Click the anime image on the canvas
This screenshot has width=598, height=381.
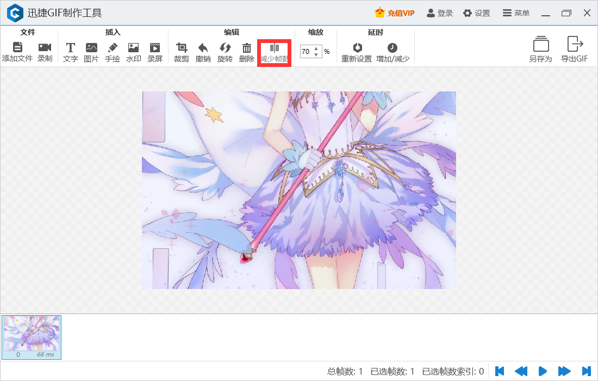coord(299,190)
